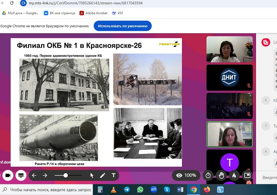Select the pencil drawing tool

pos(102,175)
